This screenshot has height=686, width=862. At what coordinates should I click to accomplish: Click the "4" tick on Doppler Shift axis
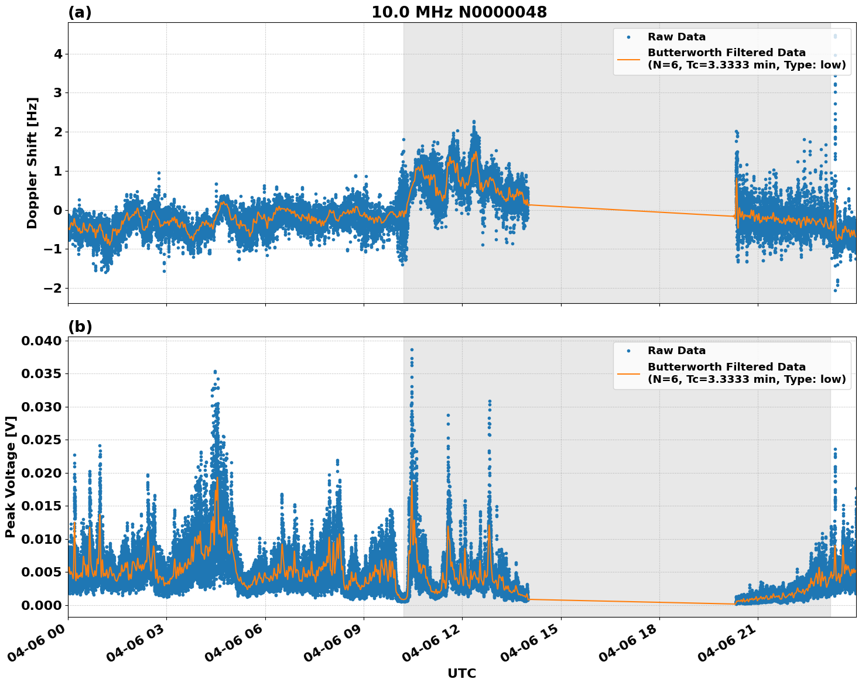click(58, 54)
